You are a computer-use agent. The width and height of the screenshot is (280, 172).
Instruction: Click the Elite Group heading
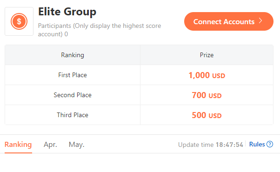coord(67,12)
